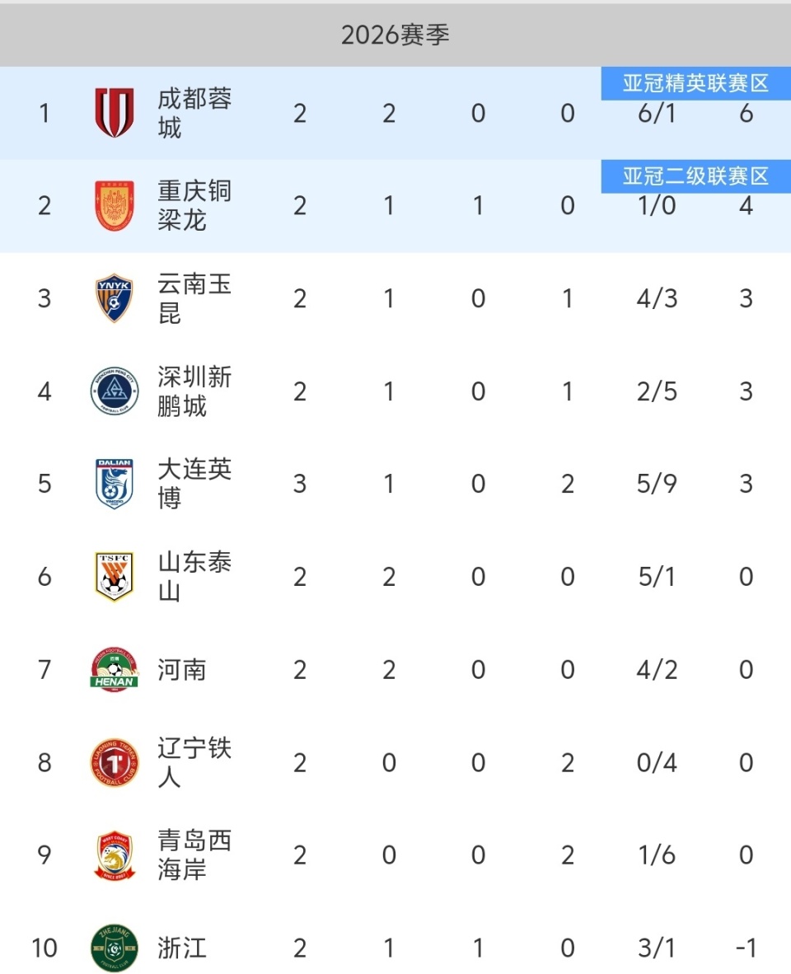The image size is (791, 974).
Task: Open the Qingdao West Coast badge
Action: (114, 855)
